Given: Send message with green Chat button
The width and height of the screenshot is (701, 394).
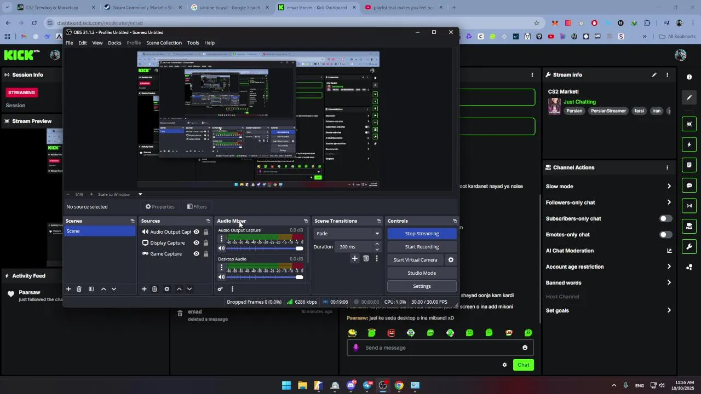Looking at the screenshot, I should [524, 365].
